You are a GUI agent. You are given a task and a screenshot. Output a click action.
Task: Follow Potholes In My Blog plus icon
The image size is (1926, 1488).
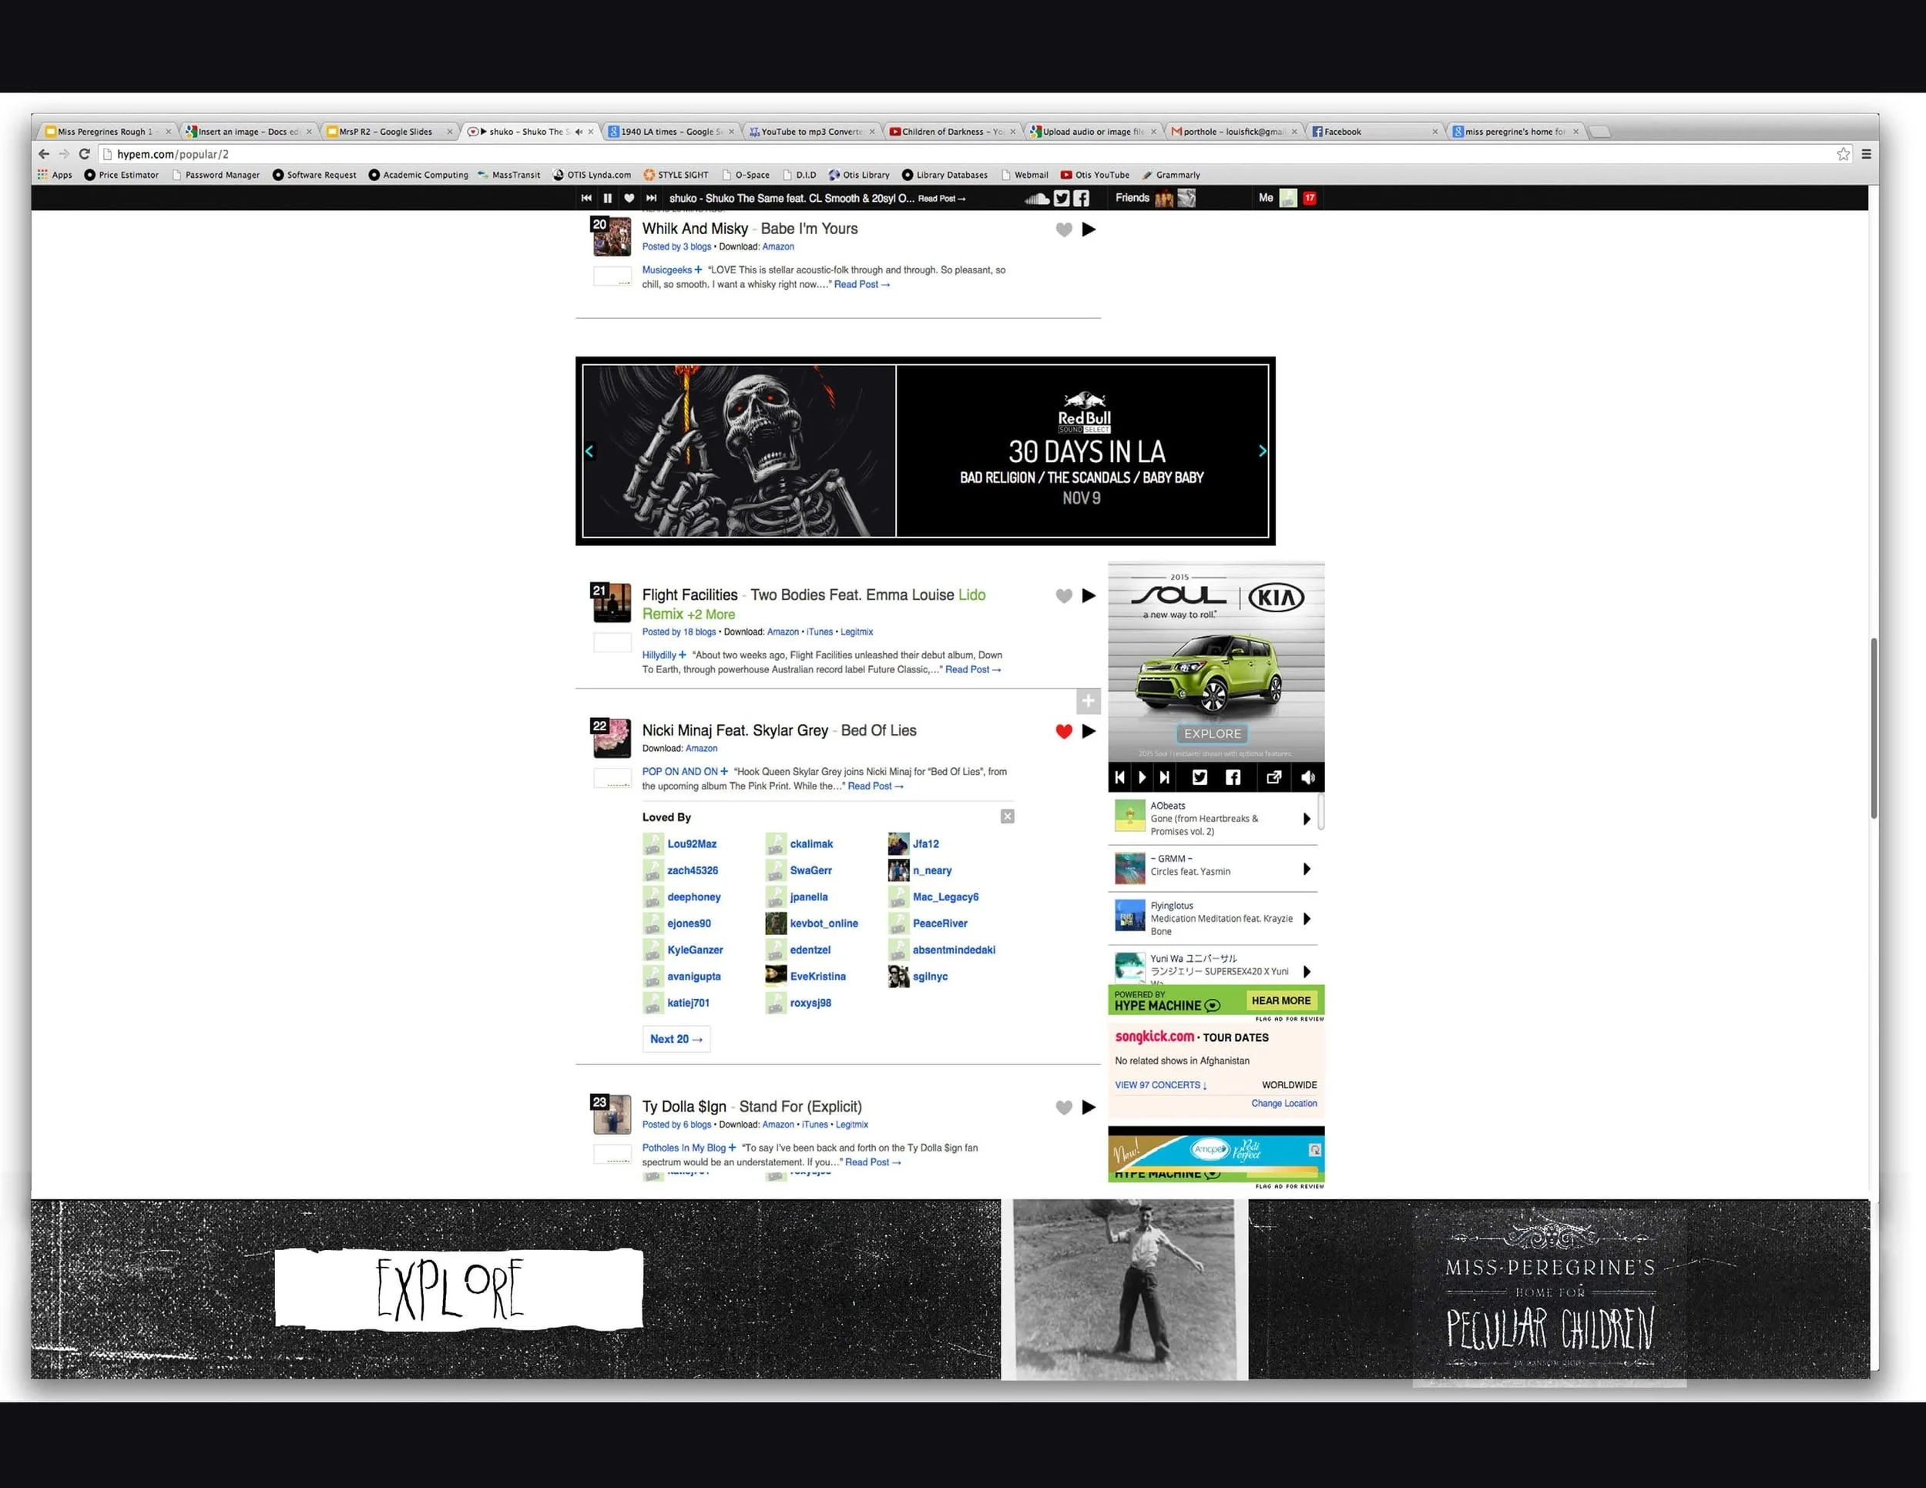[732, 1148]
